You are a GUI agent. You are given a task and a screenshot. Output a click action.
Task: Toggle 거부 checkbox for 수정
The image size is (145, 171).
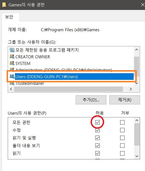tap(122, 130)
